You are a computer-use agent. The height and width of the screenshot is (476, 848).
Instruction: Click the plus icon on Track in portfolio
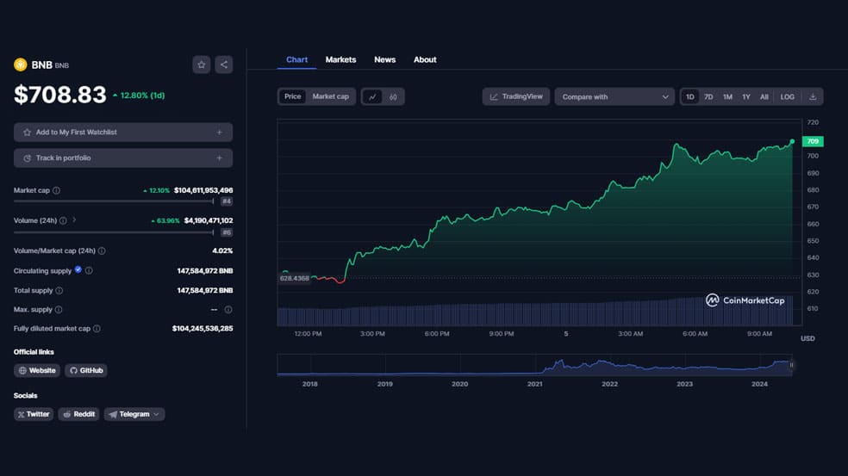(220, 158)
